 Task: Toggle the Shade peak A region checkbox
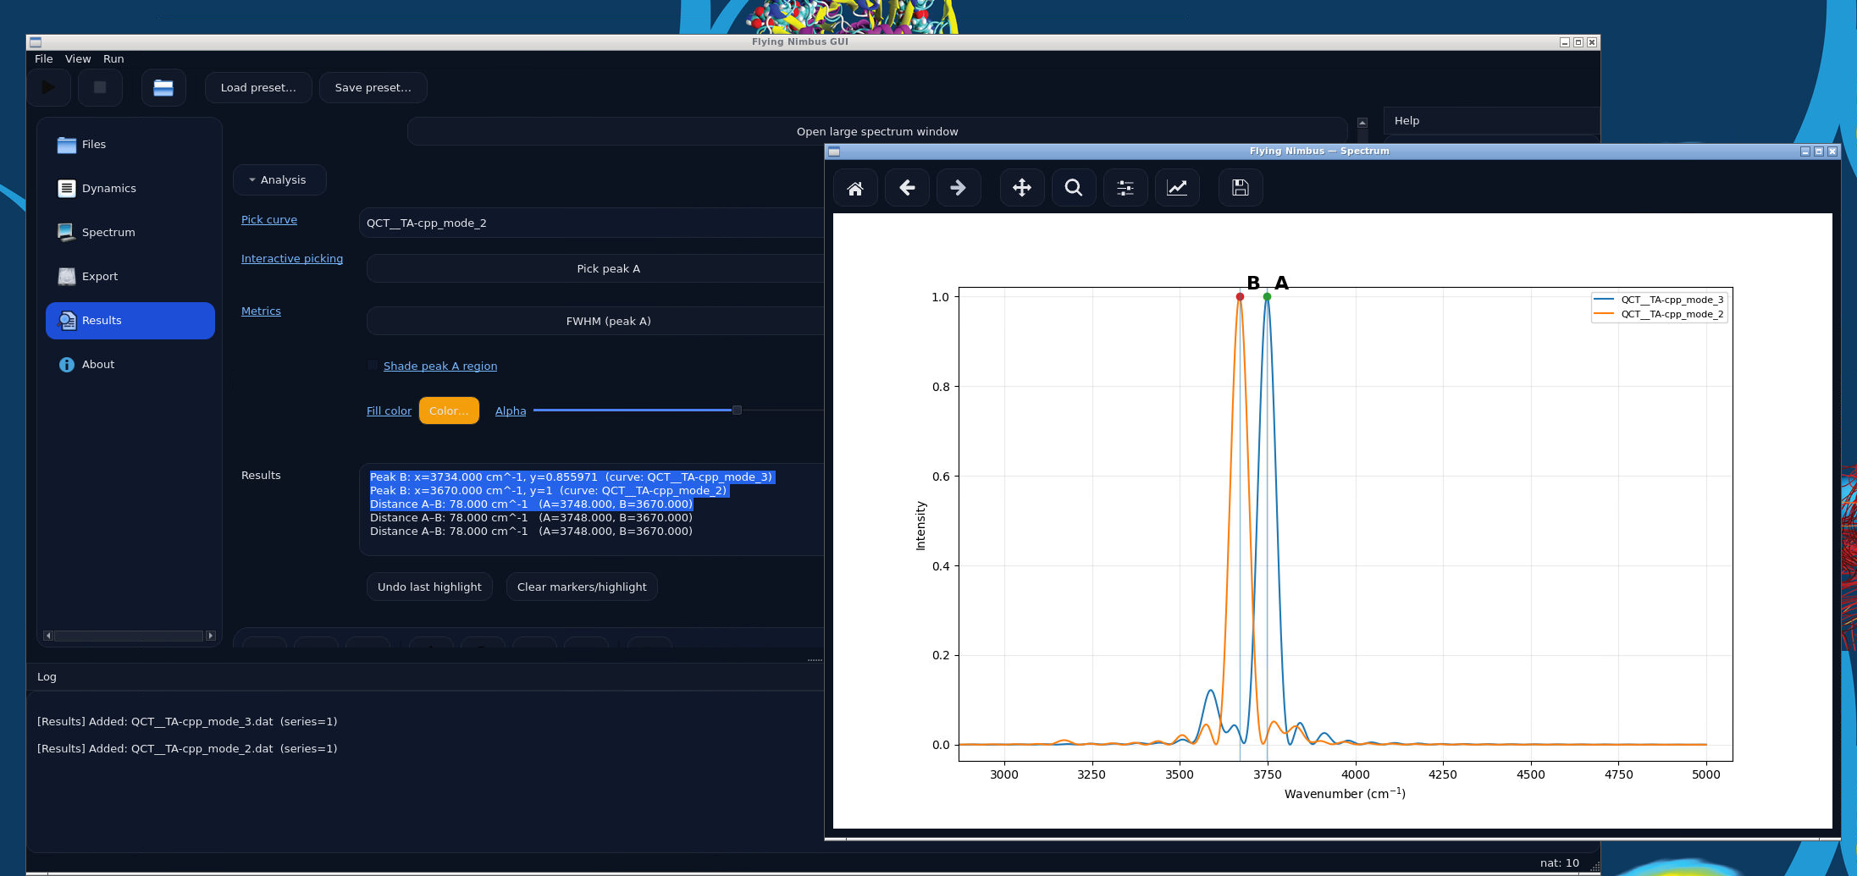pyautogui.click(x=373, y=366)
